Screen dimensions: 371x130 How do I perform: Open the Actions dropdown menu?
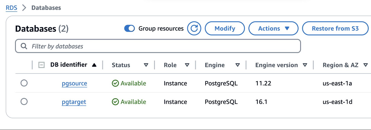(273, 29)
